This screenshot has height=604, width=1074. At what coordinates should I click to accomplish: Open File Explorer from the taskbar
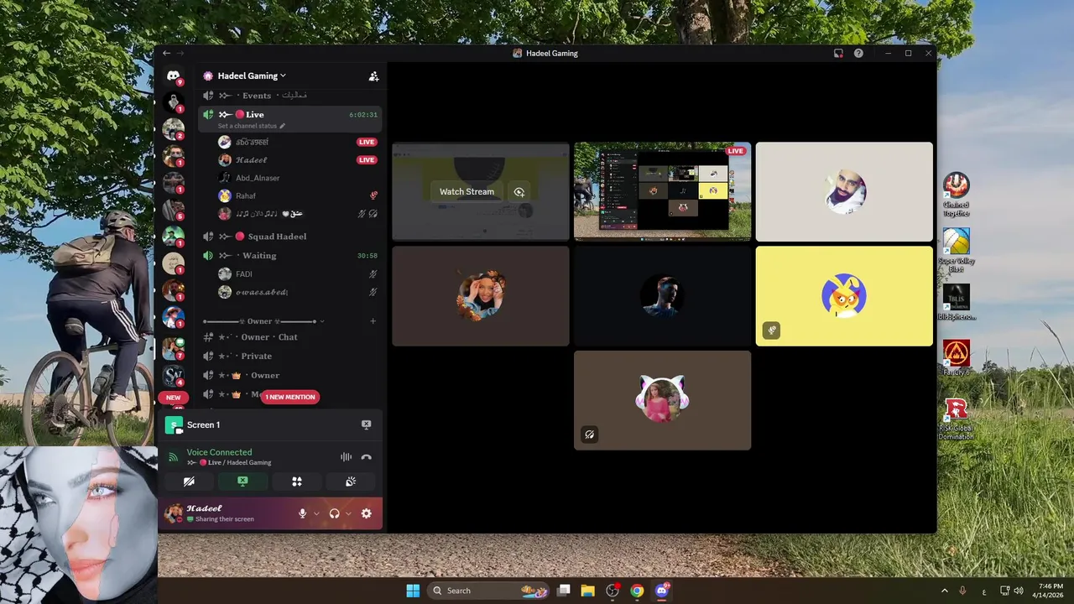click(x=587, y=591)
